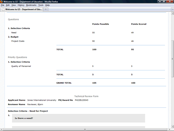Click the Firefox logo in title bar
The height and width of the screenshot is (131, 174).
1,2
